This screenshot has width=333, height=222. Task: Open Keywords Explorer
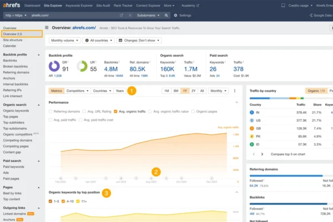pyautogui.click(x=79, y=6)
